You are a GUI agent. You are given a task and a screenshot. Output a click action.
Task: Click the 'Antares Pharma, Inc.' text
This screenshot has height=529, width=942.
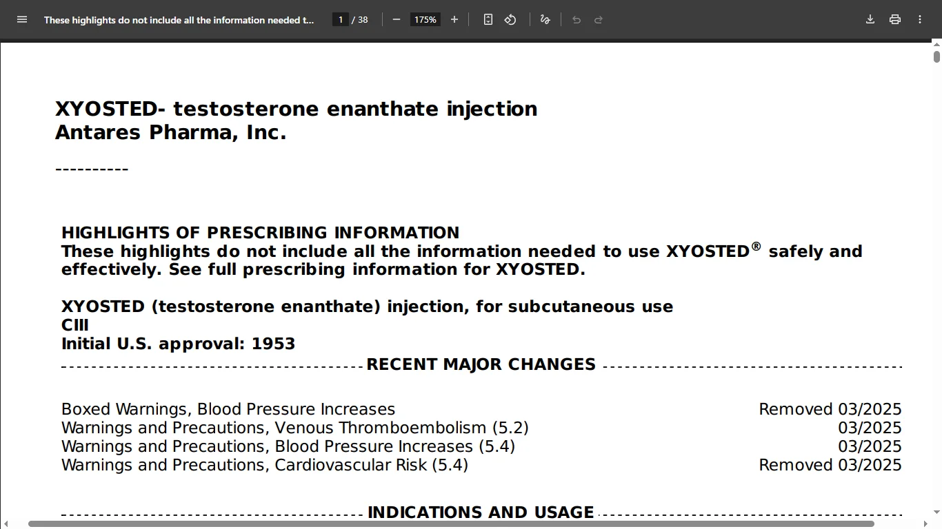pyautogui.click(x=170, y=132)
